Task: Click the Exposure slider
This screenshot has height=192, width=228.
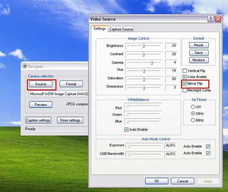Action: [x=144, y=146]
